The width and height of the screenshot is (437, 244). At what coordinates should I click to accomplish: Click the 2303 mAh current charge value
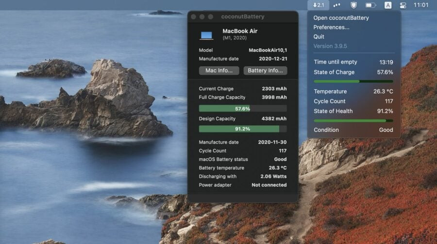point(274,89)
